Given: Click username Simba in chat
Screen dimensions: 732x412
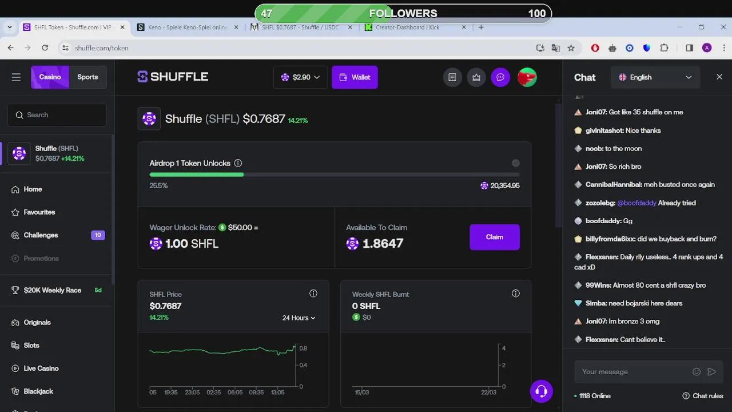Looking at the screenshot, I should (x=596, y=303).
